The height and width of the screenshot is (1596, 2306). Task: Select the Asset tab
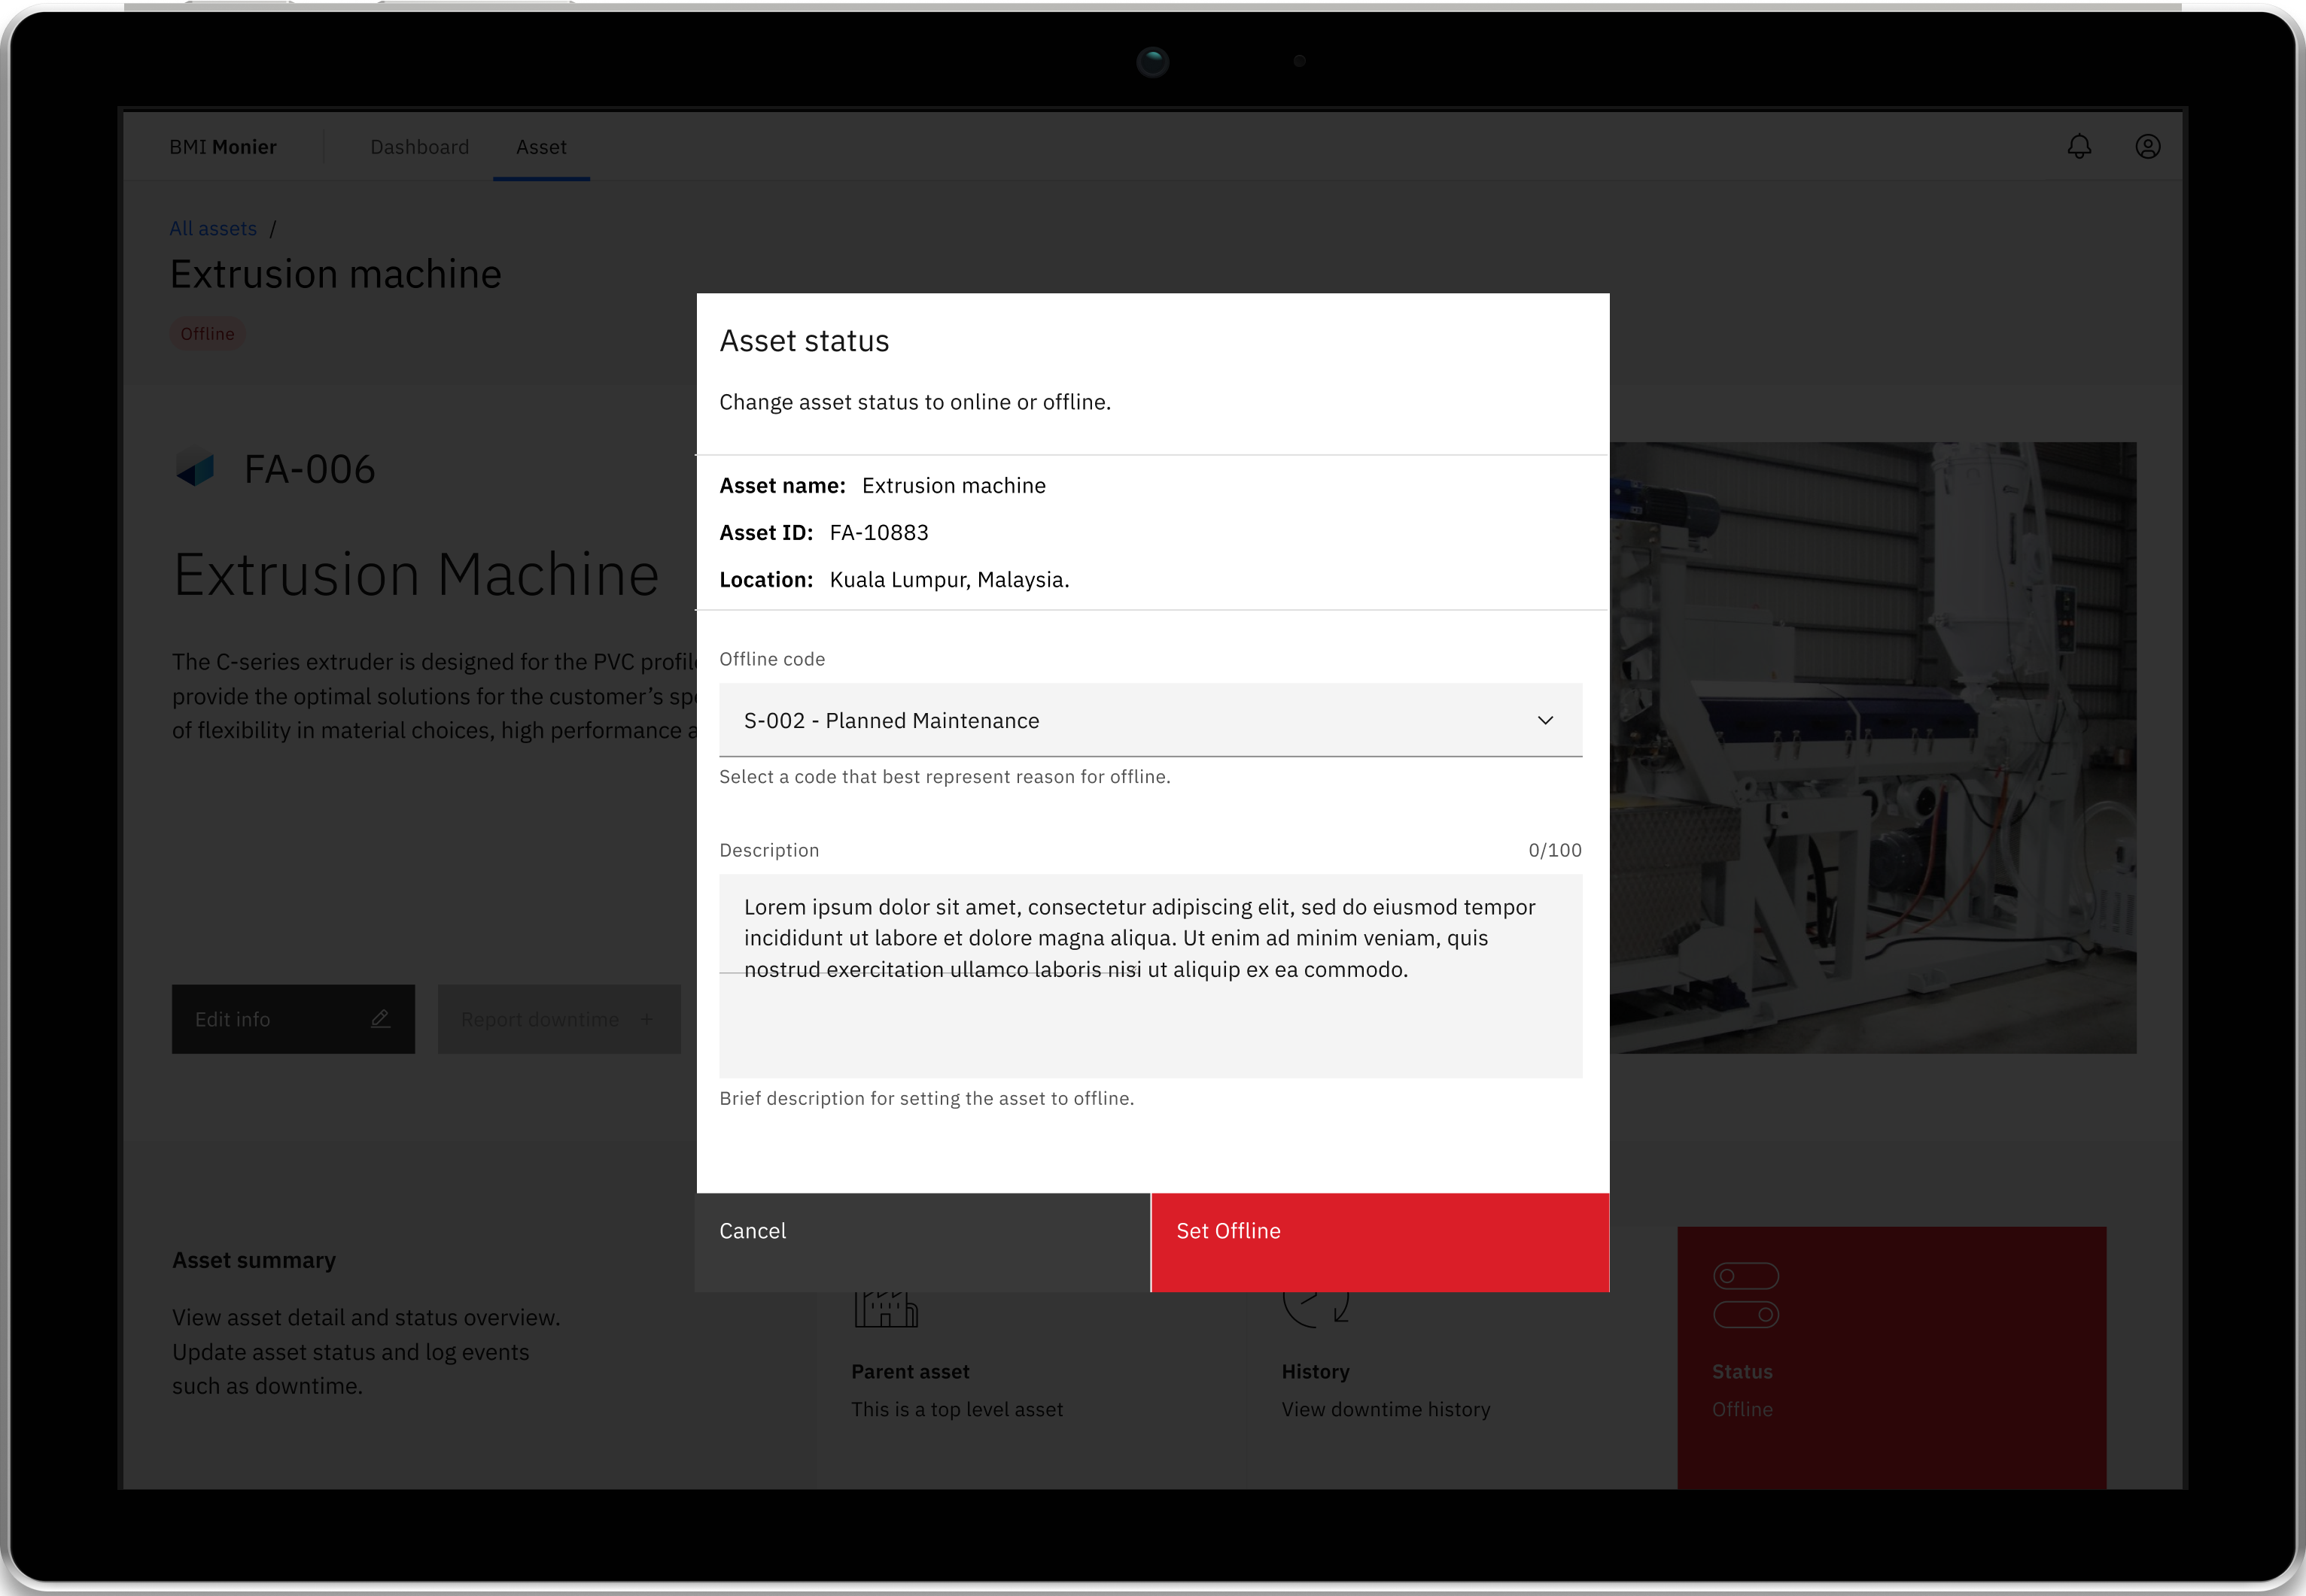click(541, 147)
